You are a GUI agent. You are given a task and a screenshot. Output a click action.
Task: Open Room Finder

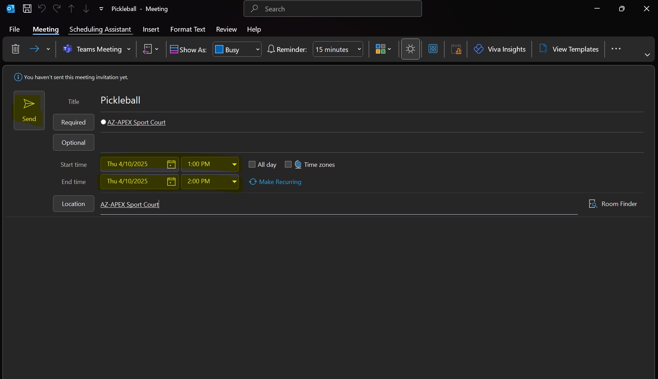[x=613, y=204]
